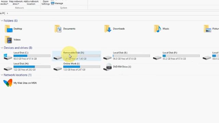Click the F: drive free space text
Viewport: 219px width, 123px height.
tap(174, 59)
